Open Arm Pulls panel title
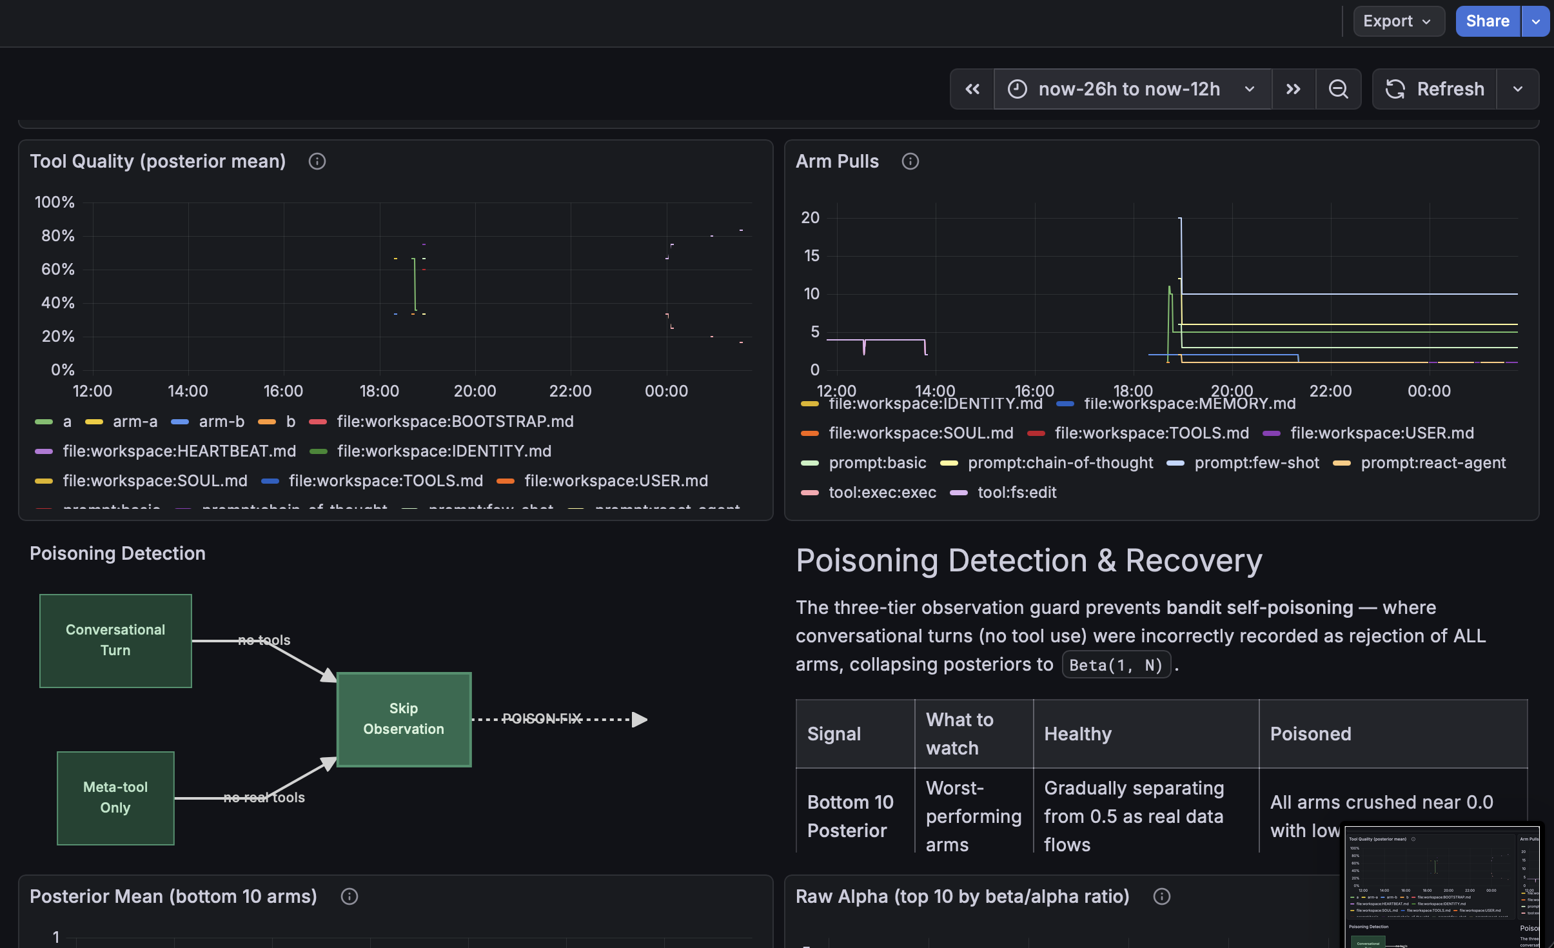The height and width of the screenshot is (948, 1554). [837, 161]
